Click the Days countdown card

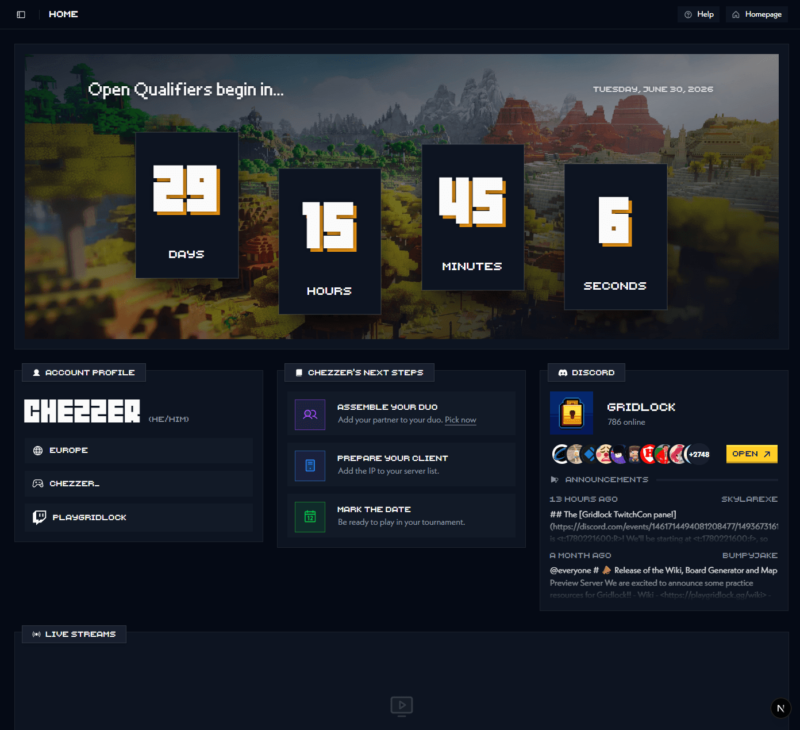(x=187, y=205)
